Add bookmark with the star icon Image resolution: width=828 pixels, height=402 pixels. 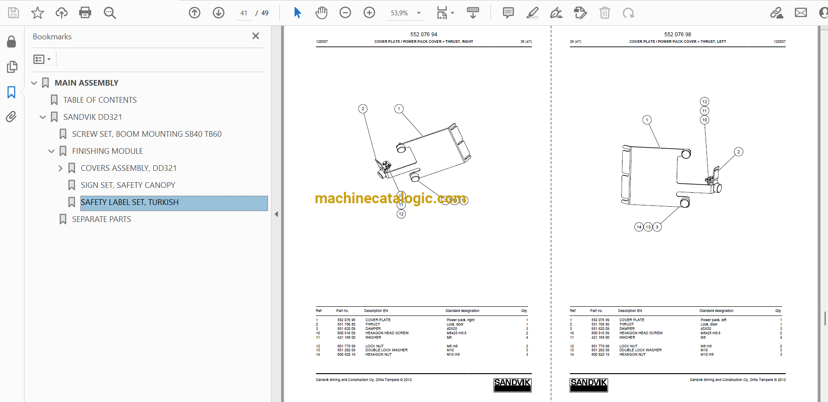click(38, 13)
